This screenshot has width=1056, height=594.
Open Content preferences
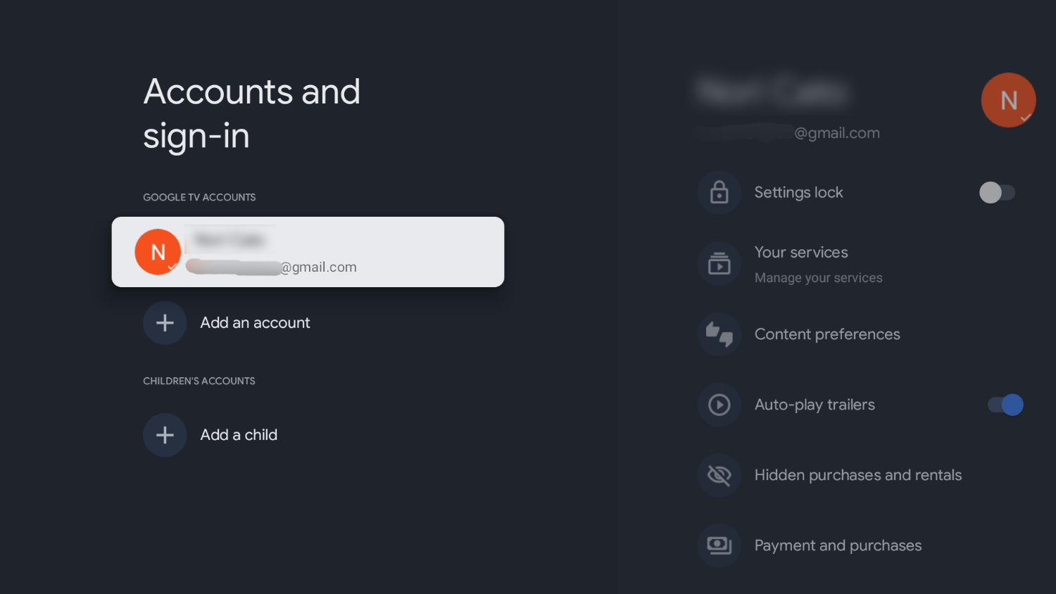(827, 334)
